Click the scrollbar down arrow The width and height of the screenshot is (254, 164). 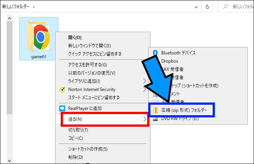click(x=9, y=161)
